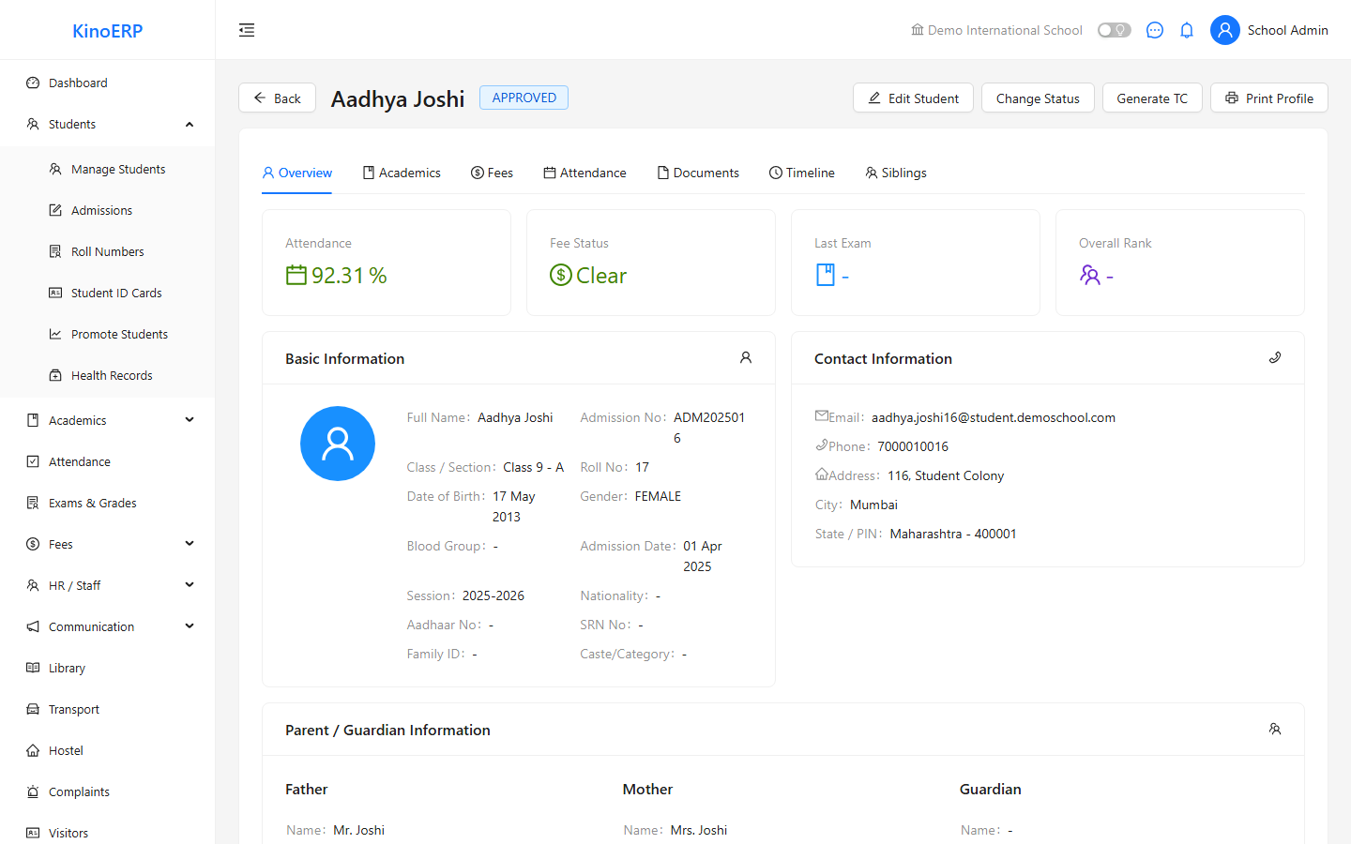Open Library in the sidebar
Viewport: 1351px width, 844px height.
(x=107, y=668)
